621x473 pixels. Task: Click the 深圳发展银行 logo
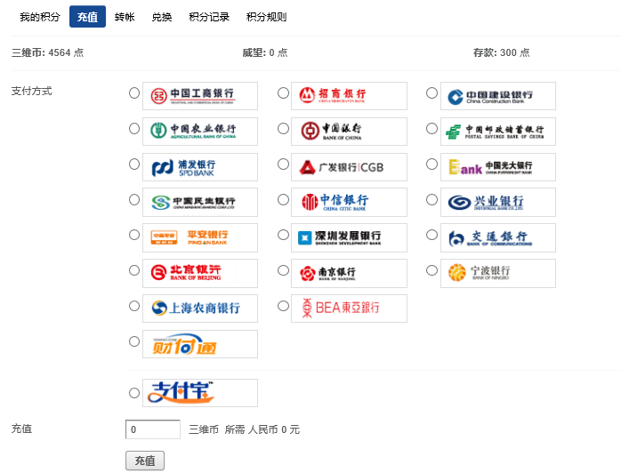[x=349, y=238]
